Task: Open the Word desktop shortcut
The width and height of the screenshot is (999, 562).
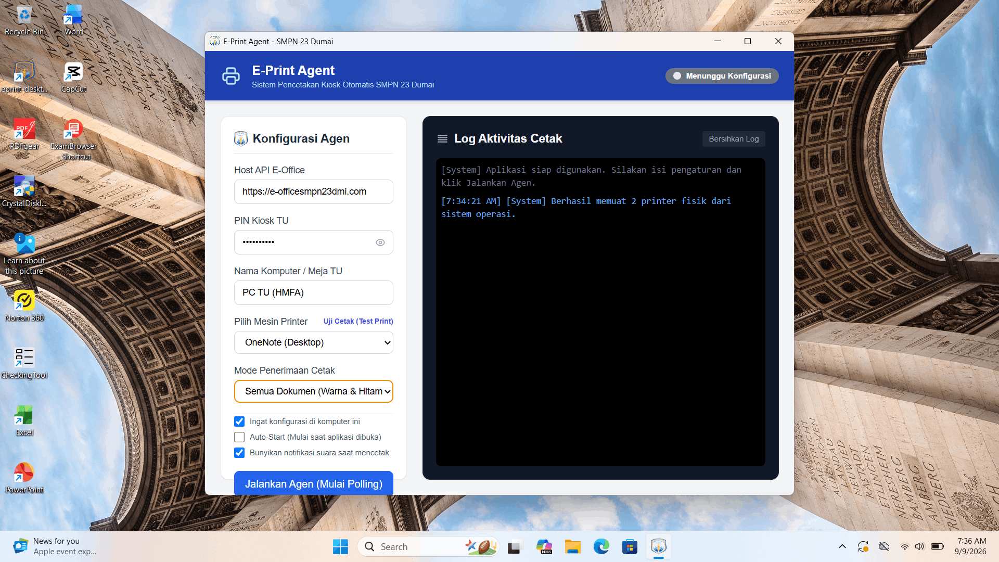Action: (x=73, y=21)
